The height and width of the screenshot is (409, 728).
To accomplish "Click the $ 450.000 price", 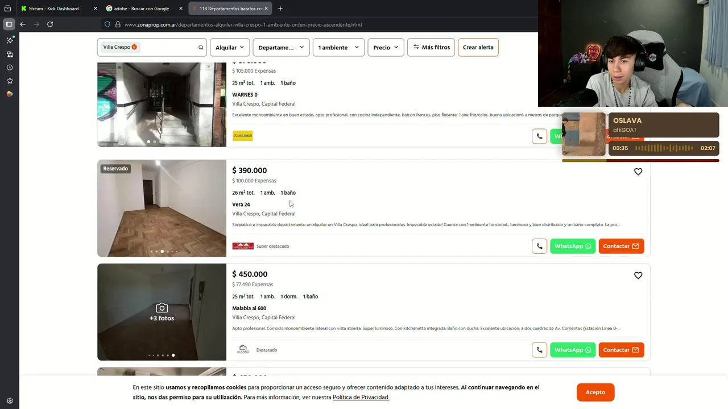I will coord(250,274).
